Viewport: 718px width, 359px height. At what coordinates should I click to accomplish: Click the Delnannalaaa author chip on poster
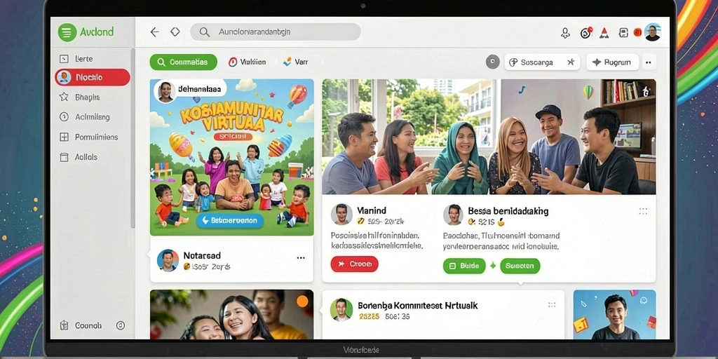pos(191,90)
